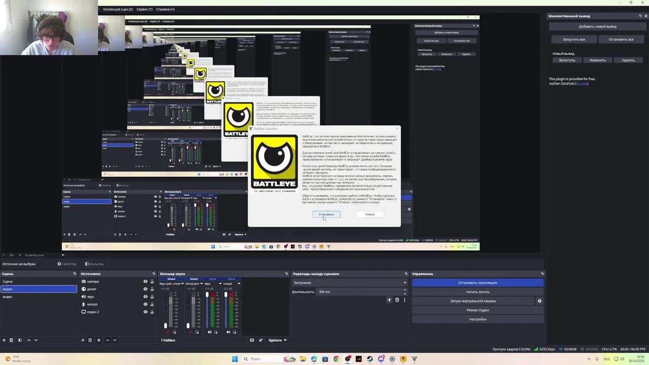This screenshot has width=649, height=365.
Task: Increase transition duration stepper
Action: tap(405, 290)
